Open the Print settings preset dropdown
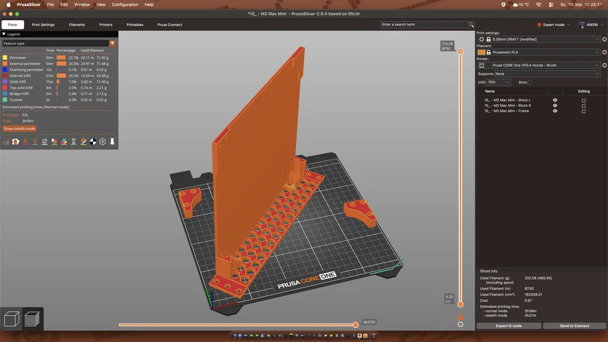The height and width of the screenshot is (342, 608). tap(539, 39)
